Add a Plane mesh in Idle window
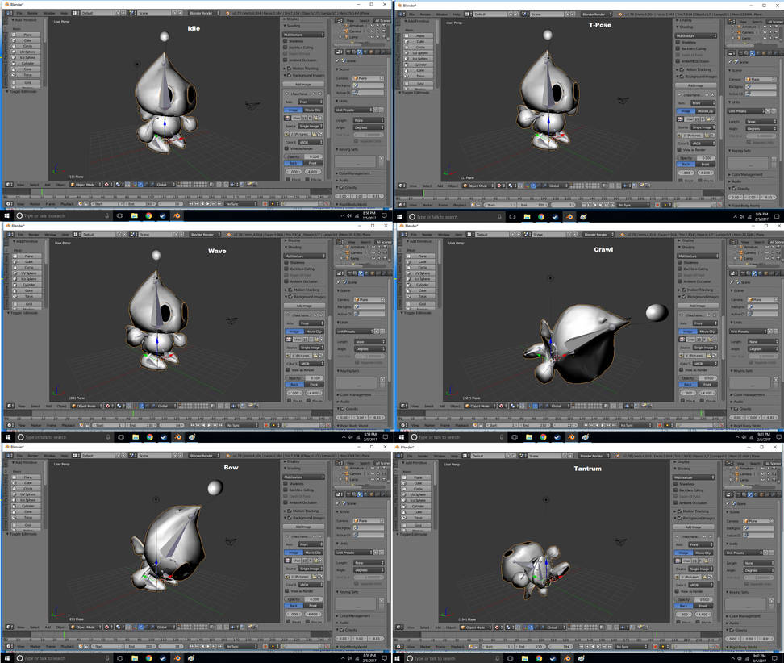Viewport: 784px width, 663px height. [x=27, y=35]
